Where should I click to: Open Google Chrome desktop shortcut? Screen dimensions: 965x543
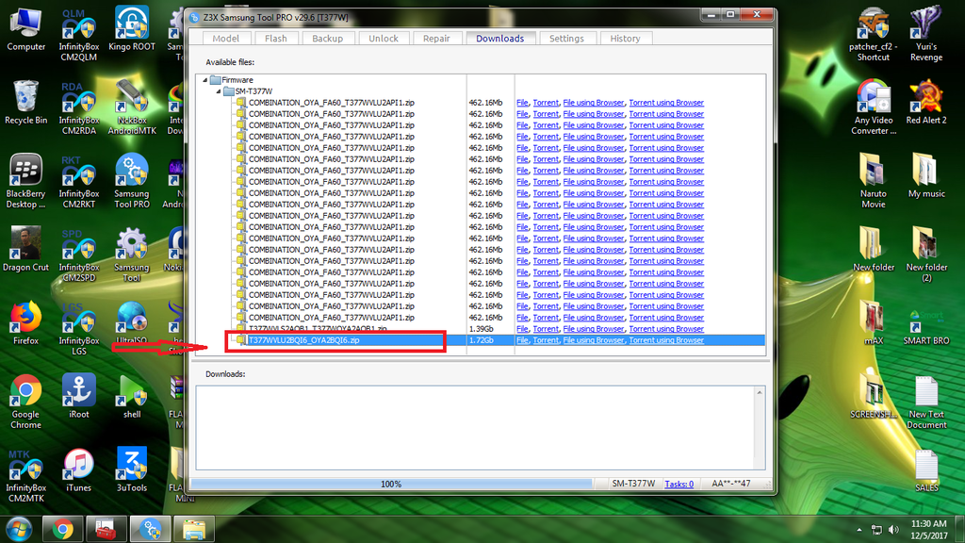(25, 396)
